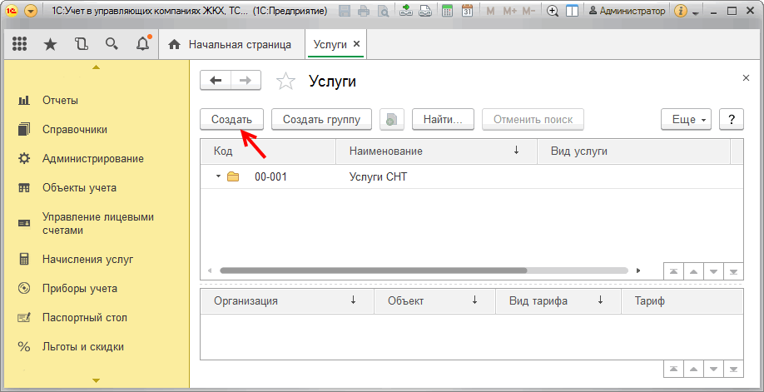This screenshot has width=764, height=392.
Task: Click the Создать группу button
Action: pos(321,120)
